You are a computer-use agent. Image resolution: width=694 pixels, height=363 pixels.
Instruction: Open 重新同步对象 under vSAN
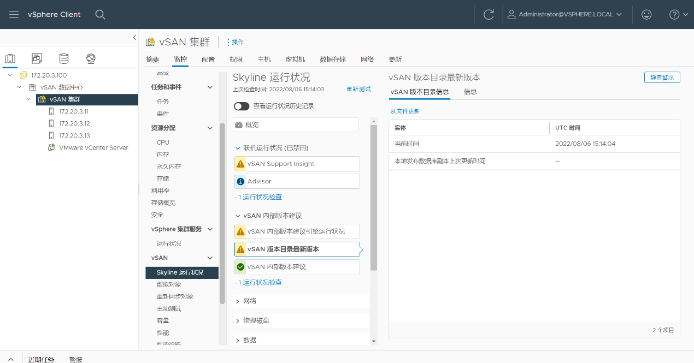175,296
